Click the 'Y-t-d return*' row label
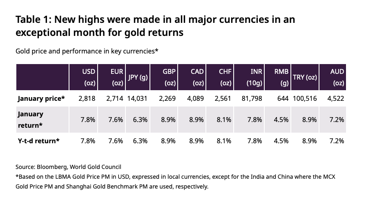375x202 pixels. [39, 141]
